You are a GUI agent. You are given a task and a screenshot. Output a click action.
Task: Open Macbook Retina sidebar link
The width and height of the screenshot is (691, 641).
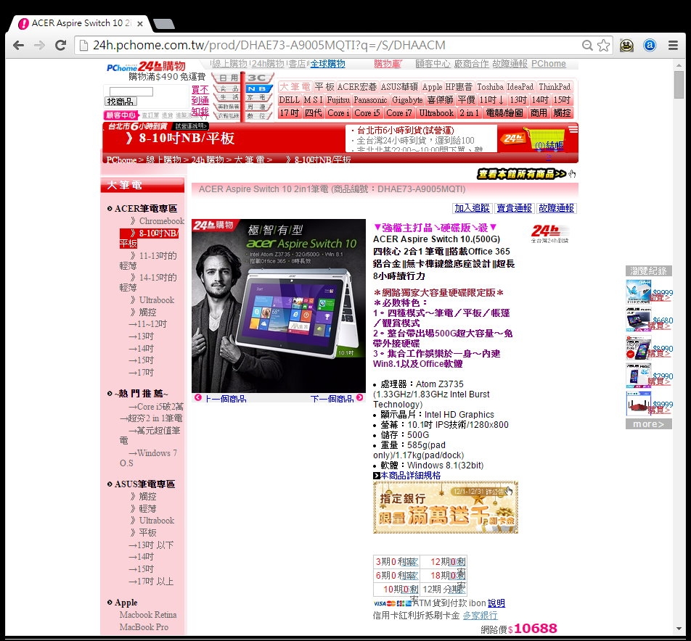(x=147, y=615)
